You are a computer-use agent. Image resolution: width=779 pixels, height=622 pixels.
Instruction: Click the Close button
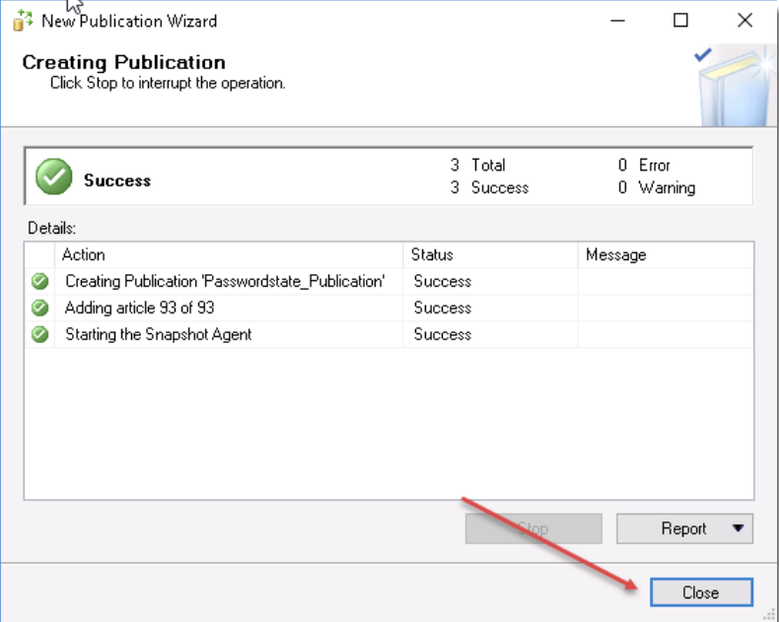[x=701, y=592]
